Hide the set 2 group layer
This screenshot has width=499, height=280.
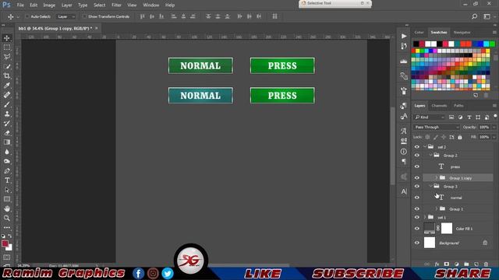417,147
